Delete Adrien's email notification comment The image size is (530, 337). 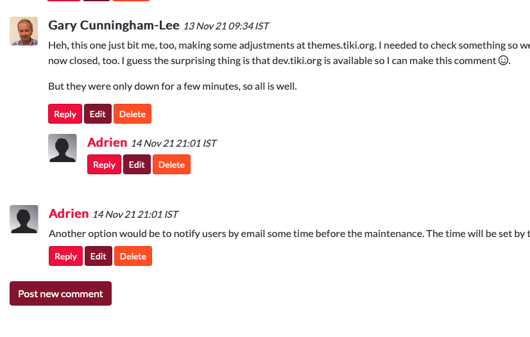point(133,256)
